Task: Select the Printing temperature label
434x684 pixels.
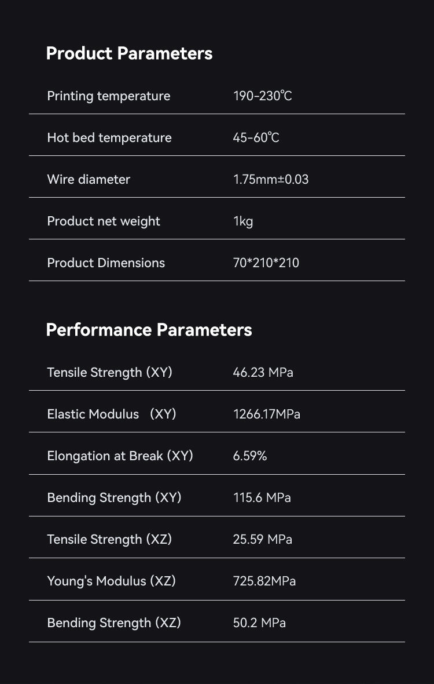Action: tap(109, 96)
